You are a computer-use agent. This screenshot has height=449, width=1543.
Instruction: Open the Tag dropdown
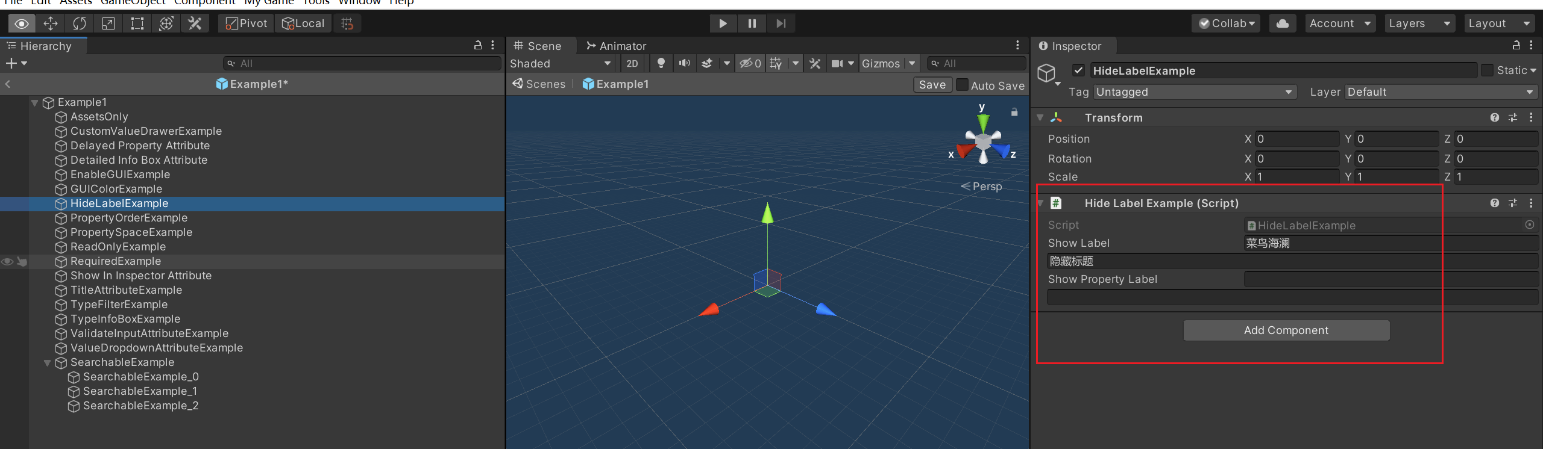[1195, 92]
